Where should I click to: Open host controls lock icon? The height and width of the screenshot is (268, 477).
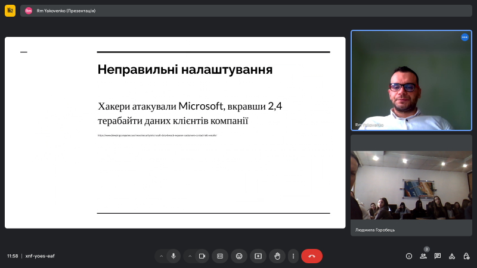(466, 256)
